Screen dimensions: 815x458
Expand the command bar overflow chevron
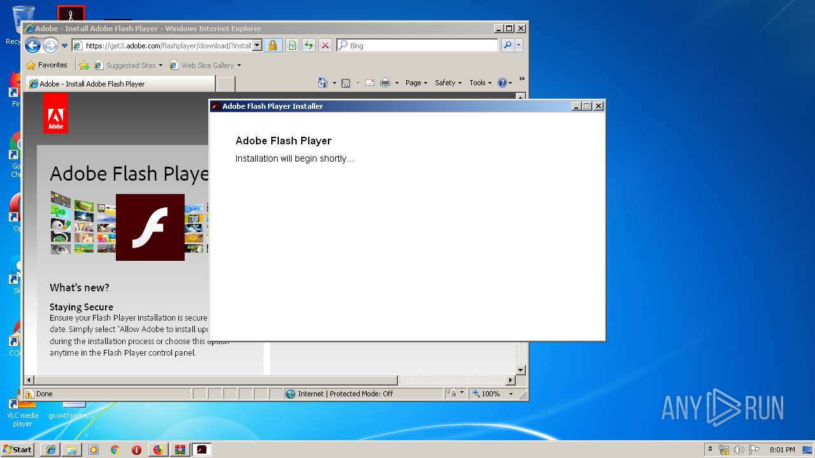(521, 80)
